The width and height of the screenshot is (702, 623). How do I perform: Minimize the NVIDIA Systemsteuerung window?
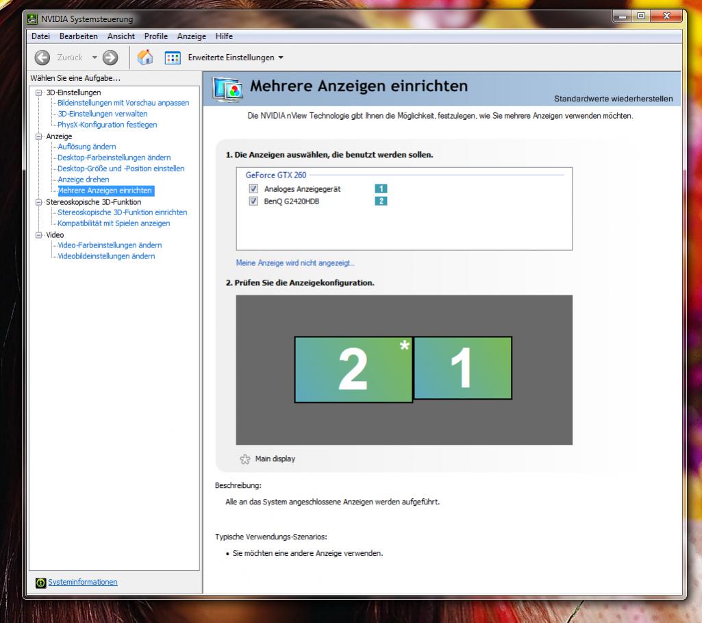[622, 16]
